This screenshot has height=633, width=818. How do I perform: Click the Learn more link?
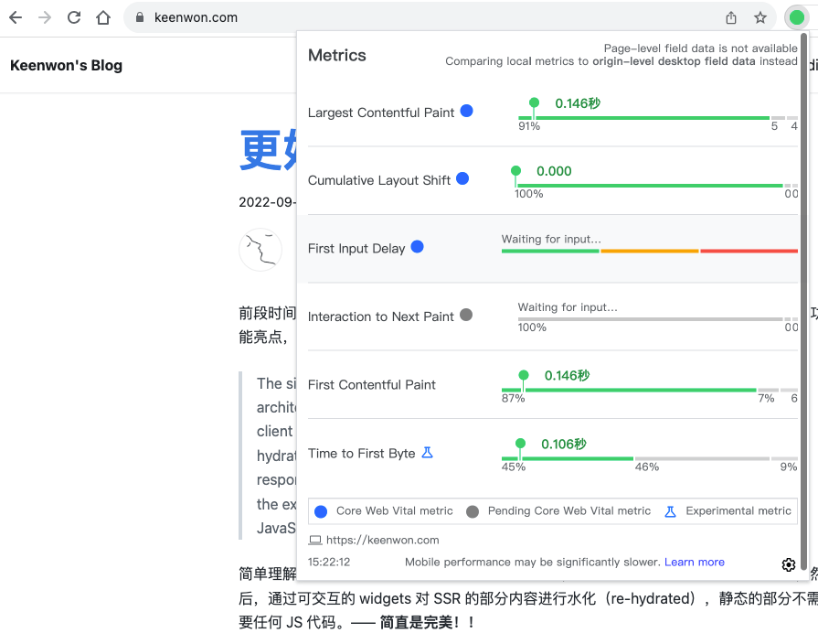click(694, 563)
